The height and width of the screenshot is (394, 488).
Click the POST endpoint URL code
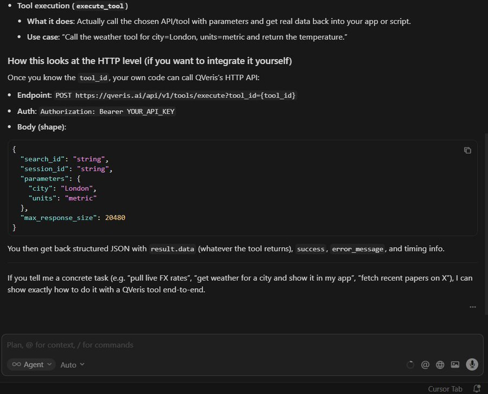coord(176,95)
